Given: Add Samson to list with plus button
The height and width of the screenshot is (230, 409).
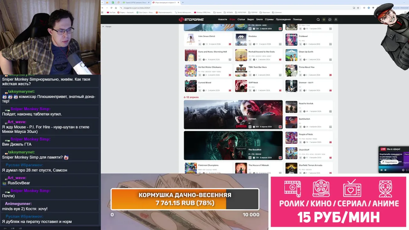Looking at the screenshot, I should tap(250, 127).
